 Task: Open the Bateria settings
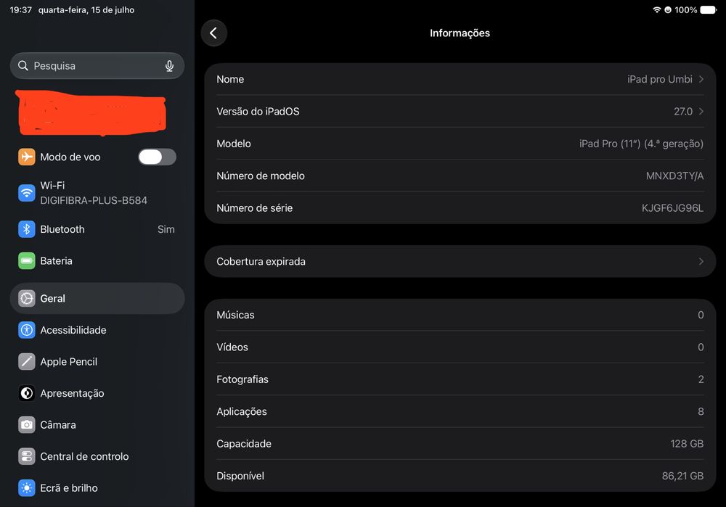[x=97, y=261]
